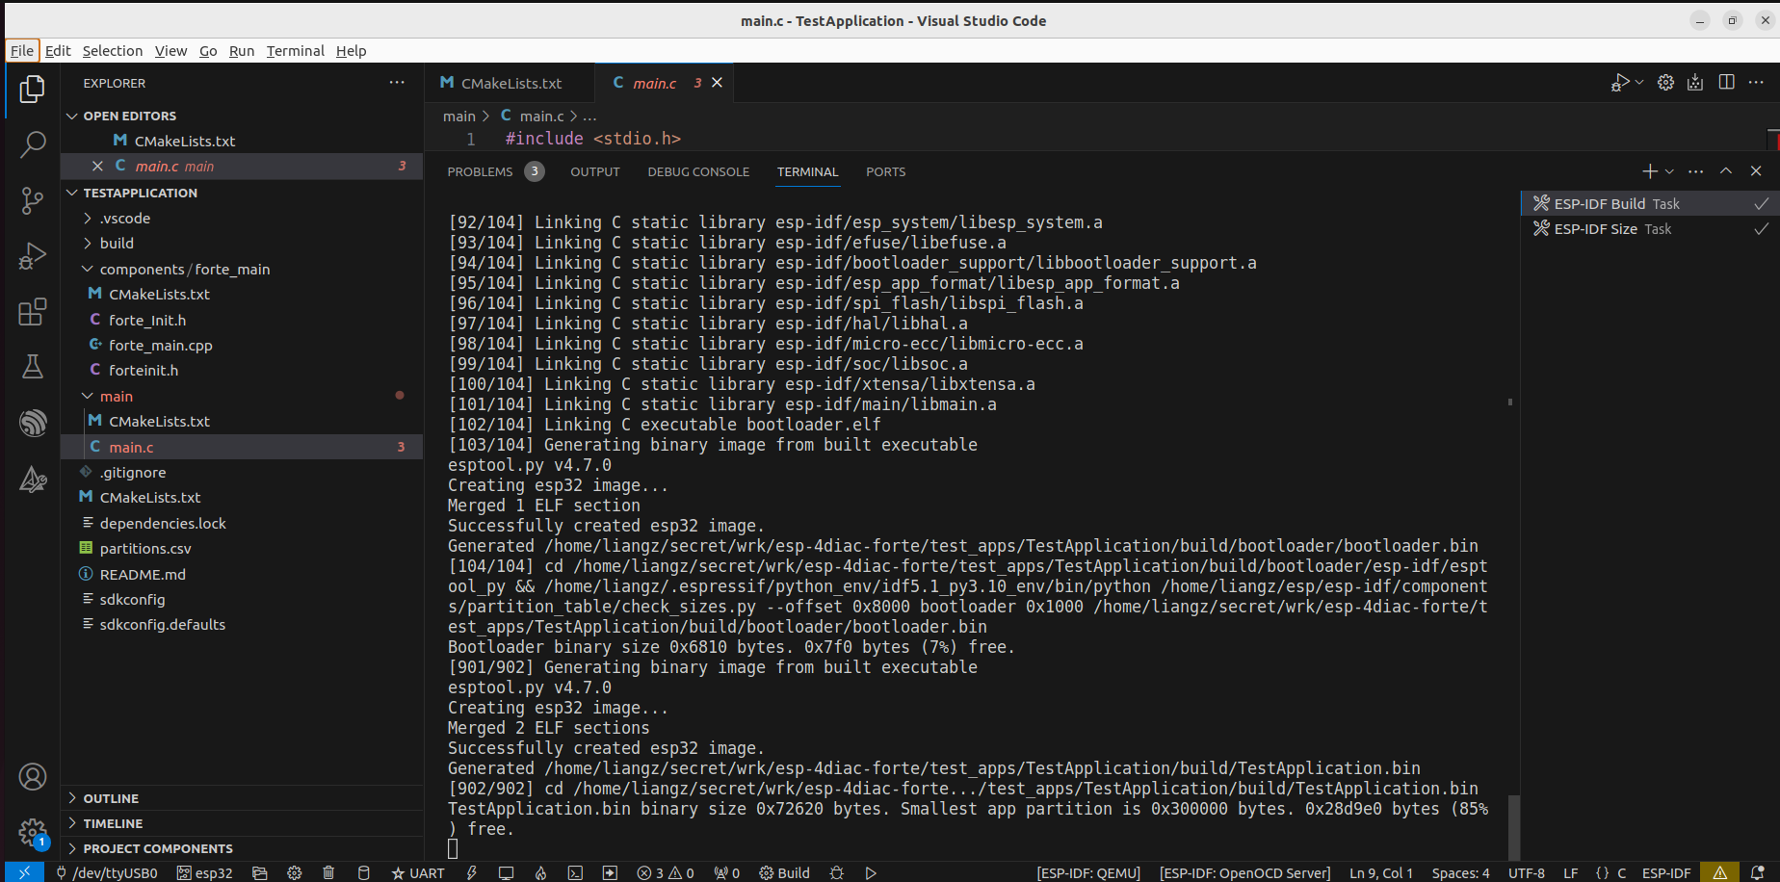Viewport: 1780px width, 882px height.
Task: Click the yellow warning status item
Action: [x=1719, y=872]
